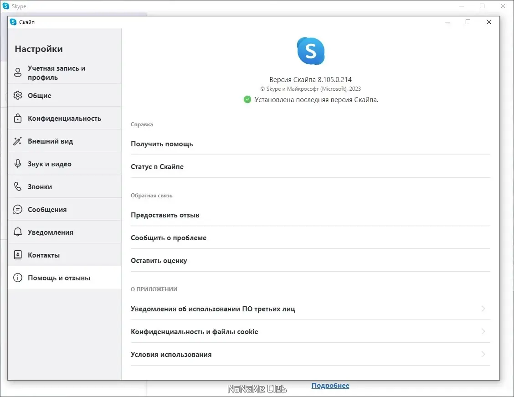
Task: Follow the Подробнее link in the background window
Action: tap(330, 386)
